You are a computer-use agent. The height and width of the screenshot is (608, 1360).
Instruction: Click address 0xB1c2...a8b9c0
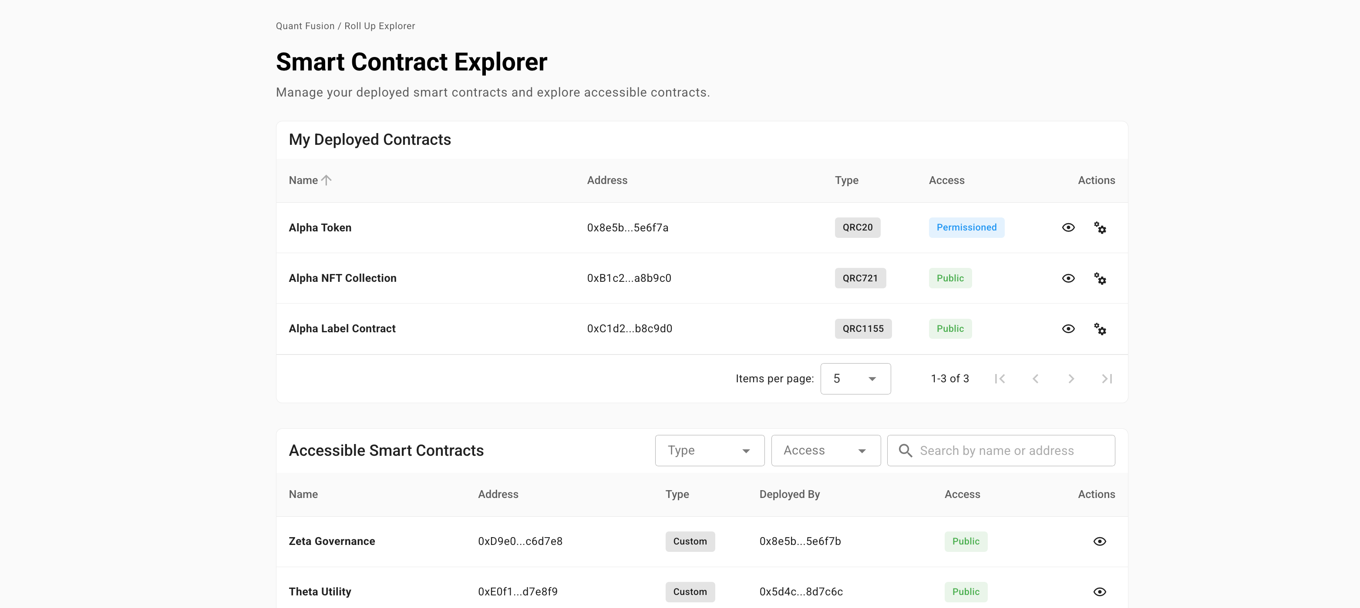point(630,278)
